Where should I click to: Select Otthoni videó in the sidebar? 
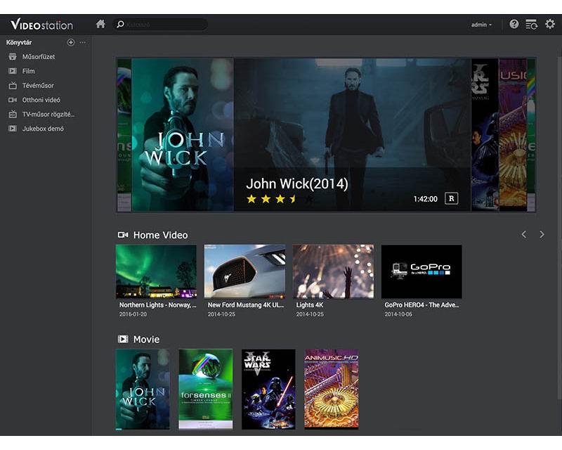pyautogui.click(x=41, y=100)
